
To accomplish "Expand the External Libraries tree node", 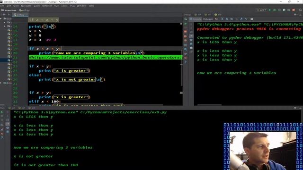I will click(1, 83).
